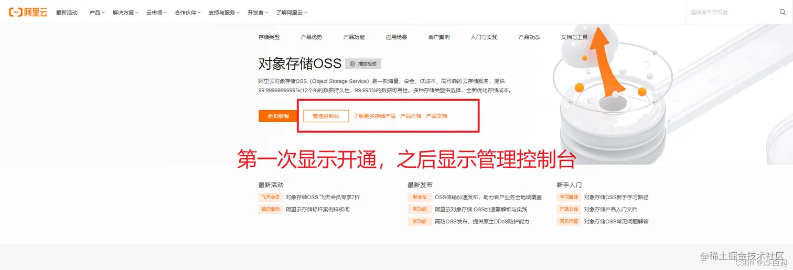This screenshot has height=270, width=793.
Task: Expand the 开发者 dropdown menu
Action: pos(258,13)
